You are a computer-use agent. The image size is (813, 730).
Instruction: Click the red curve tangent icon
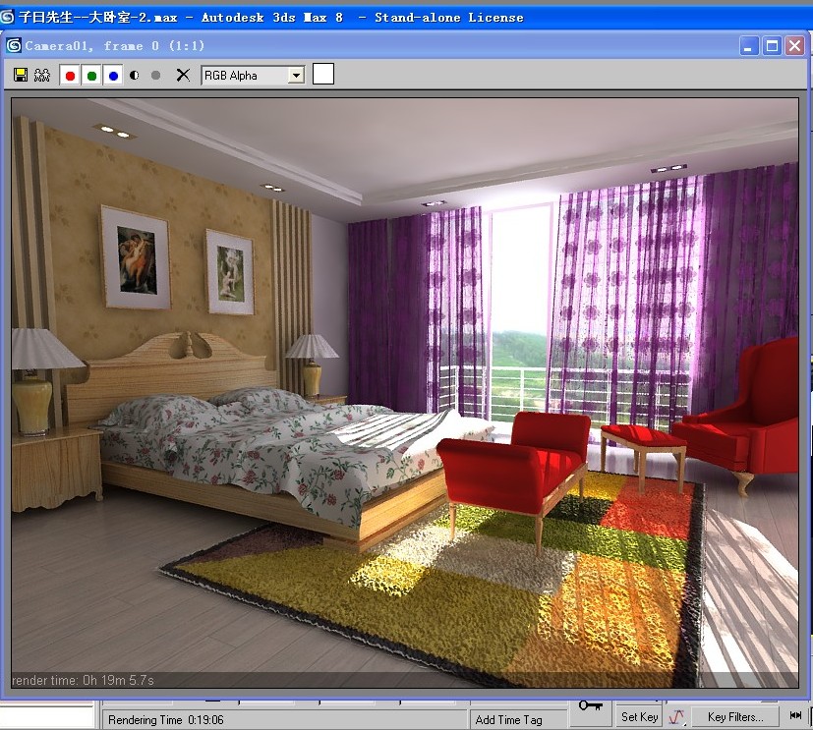[676, 717]
